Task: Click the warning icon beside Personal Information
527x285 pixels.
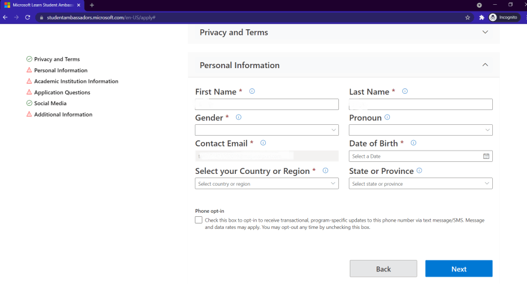Action: coord(29,70)
